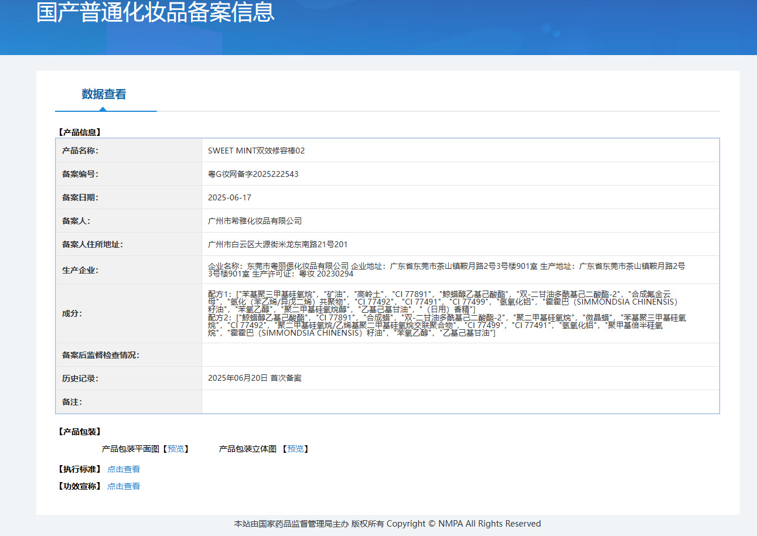Open the 数据查看 tab
757x536 pixels.
(104, 94)
